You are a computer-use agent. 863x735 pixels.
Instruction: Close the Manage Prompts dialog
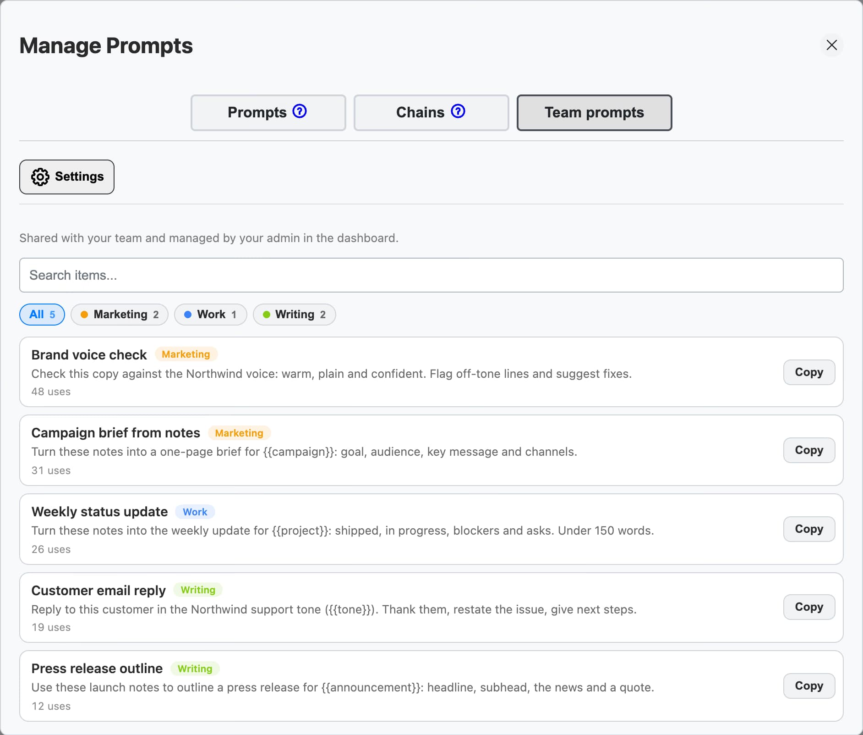pos(831,45)
